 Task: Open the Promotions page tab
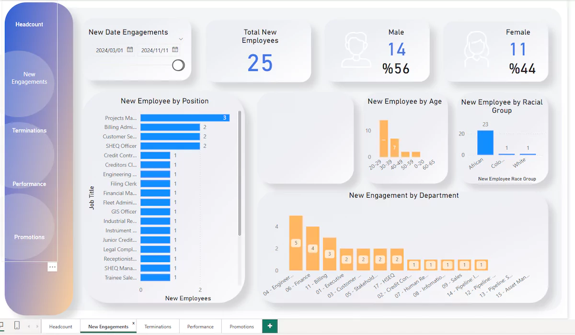coord(241,326)
